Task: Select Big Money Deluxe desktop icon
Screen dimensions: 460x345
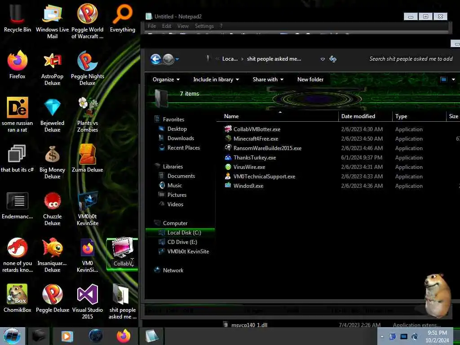Action: pos(52,161)
